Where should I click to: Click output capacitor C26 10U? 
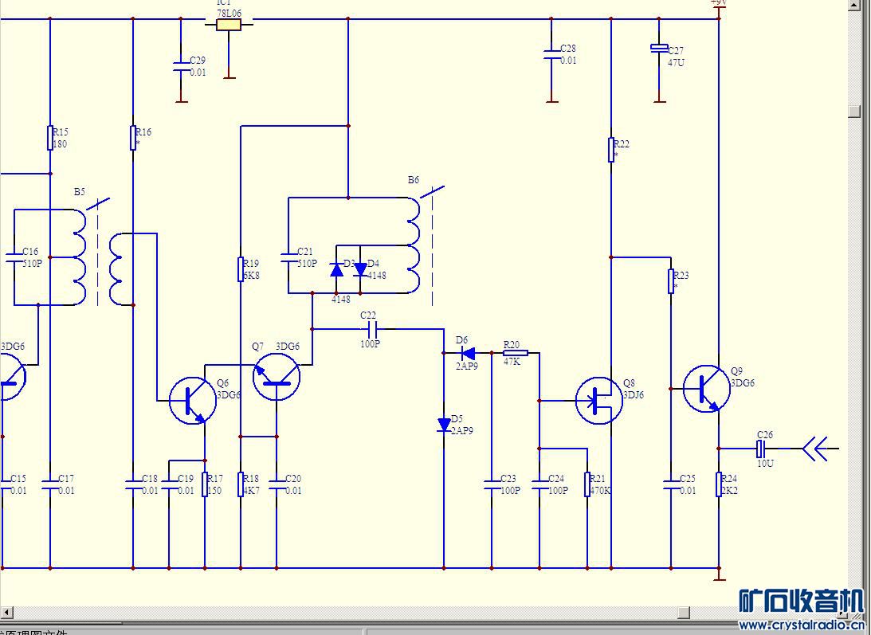[x=762, y=449]
